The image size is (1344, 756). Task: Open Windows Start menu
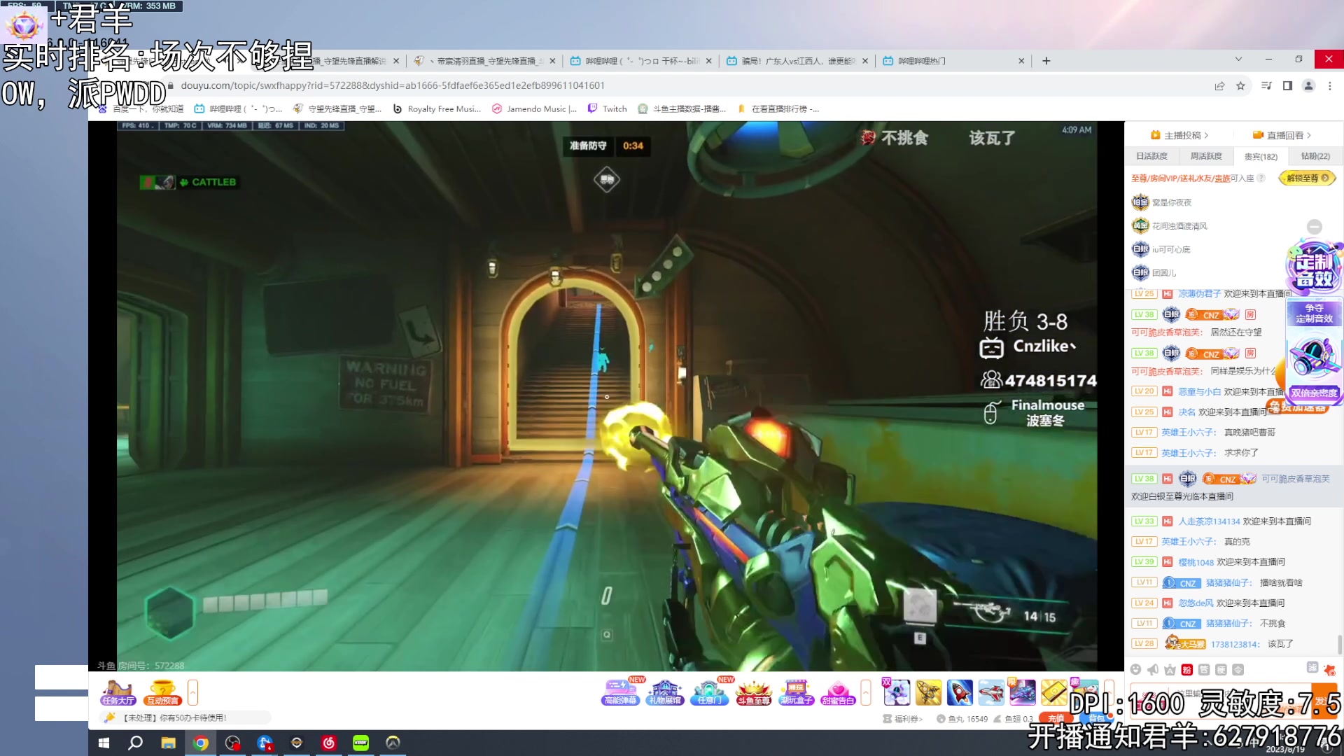[104, 743]
